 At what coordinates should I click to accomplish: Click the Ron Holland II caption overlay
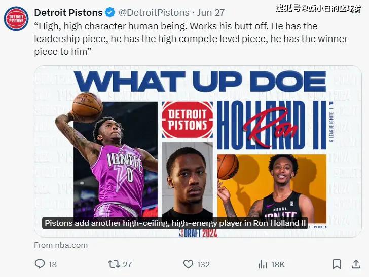[175, 223]
